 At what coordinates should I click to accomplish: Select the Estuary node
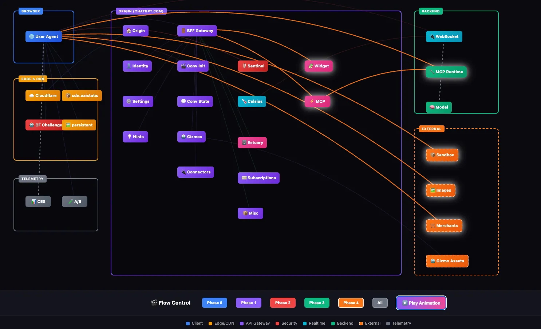coord(252,142)
